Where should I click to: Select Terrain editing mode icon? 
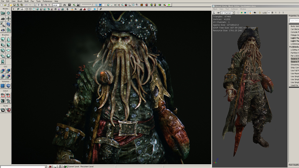coord(3,19)
